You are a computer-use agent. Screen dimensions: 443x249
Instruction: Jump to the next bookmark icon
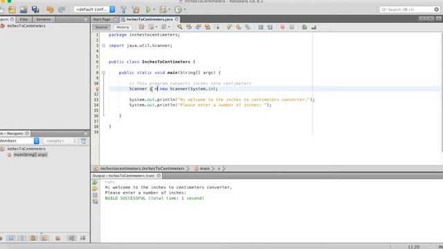click(x=238, y=27)
